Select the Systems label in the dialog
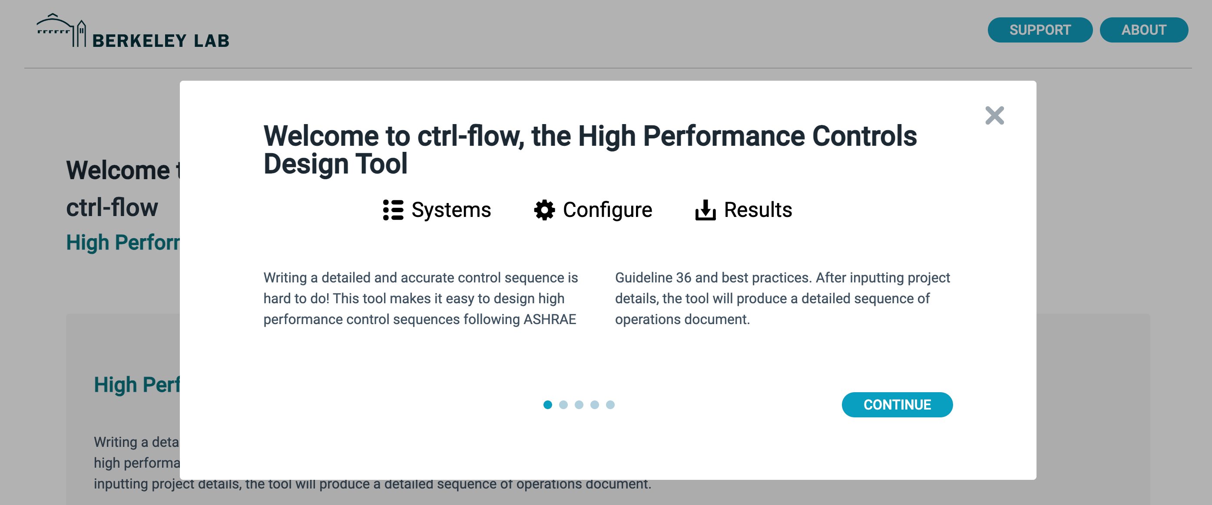Image resolution: width=1212 pixels, height=505 pixels. 451,210
